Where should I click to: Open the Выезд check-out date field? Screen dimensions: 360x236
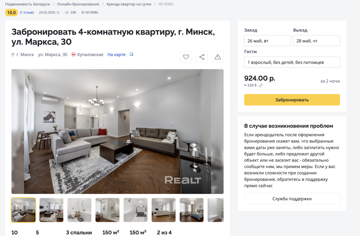tap(316, 41)
